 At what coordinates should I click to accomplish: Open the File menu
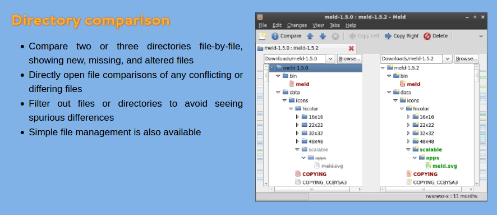[263, 25]
